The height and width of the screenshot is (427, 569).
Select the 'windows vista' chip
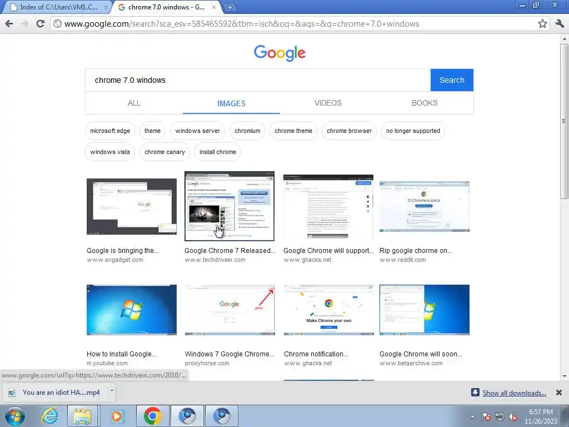coord(110,152)
